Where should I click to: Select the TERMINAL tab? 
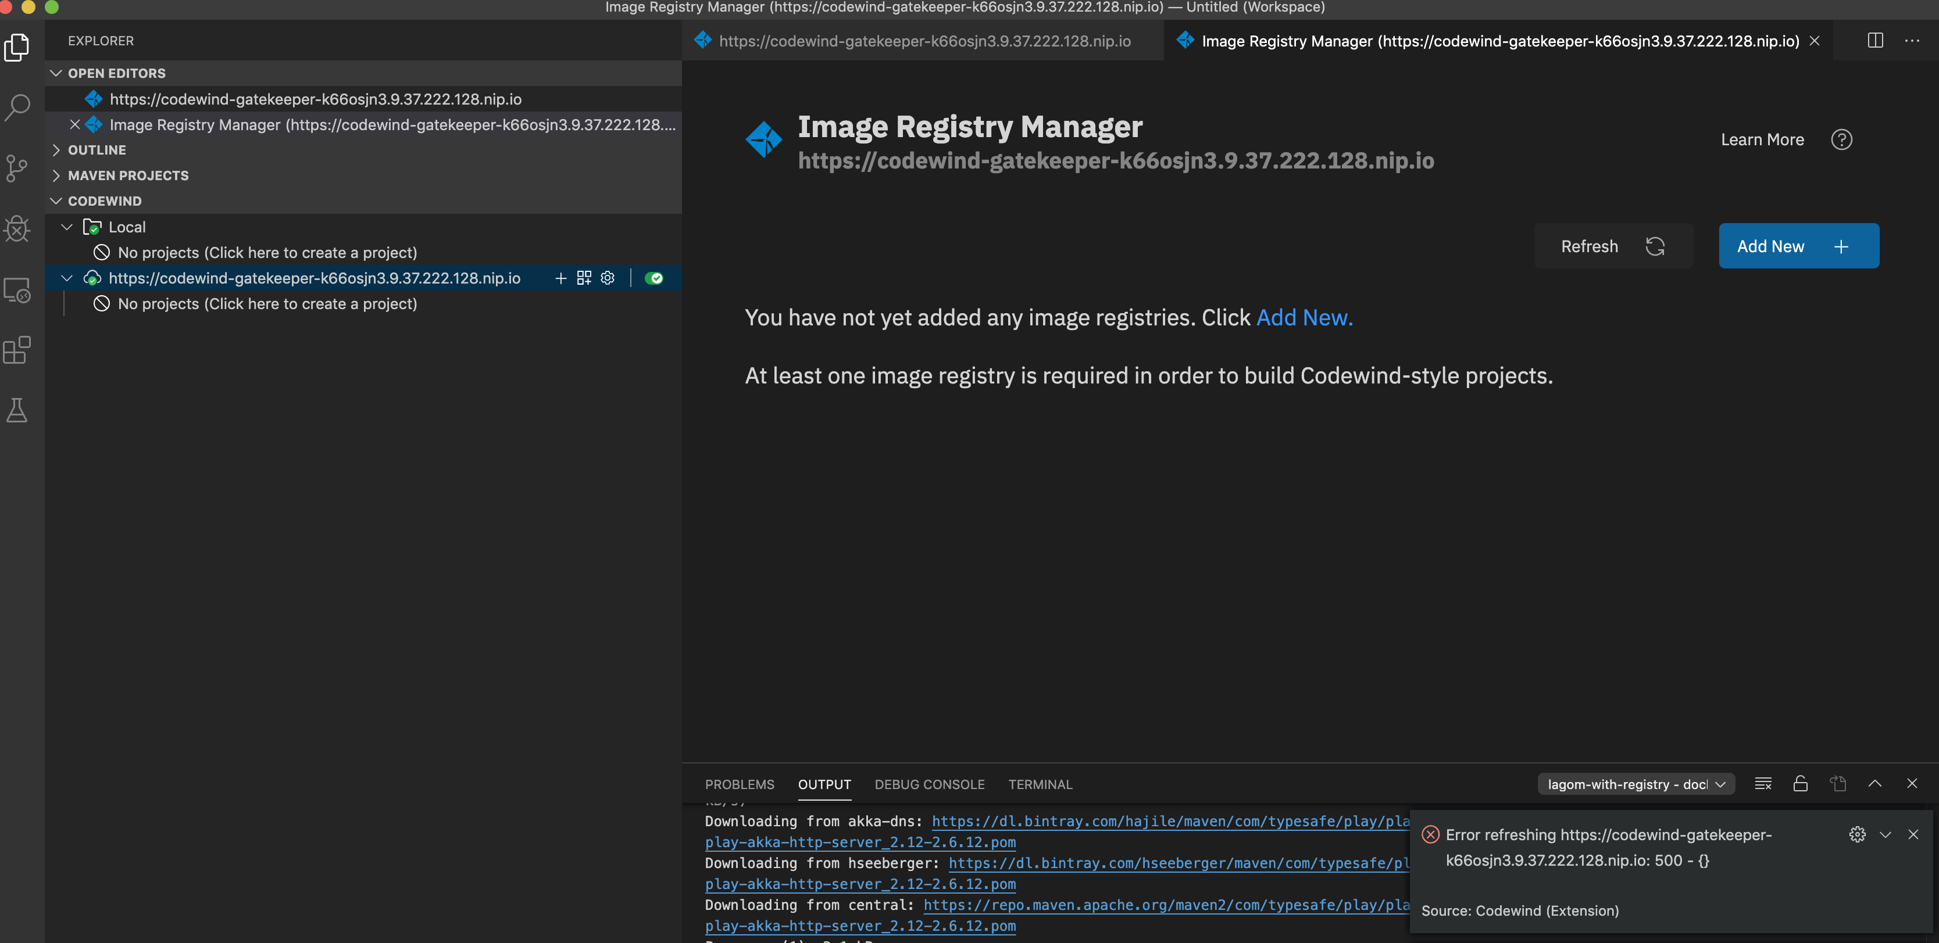pos(1040,784)
